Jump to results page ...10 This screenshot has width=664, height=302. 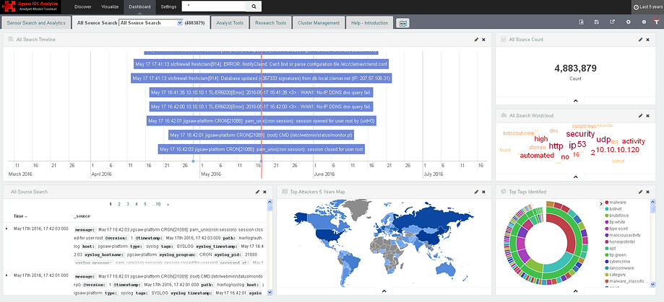click(x=157, y=204)
